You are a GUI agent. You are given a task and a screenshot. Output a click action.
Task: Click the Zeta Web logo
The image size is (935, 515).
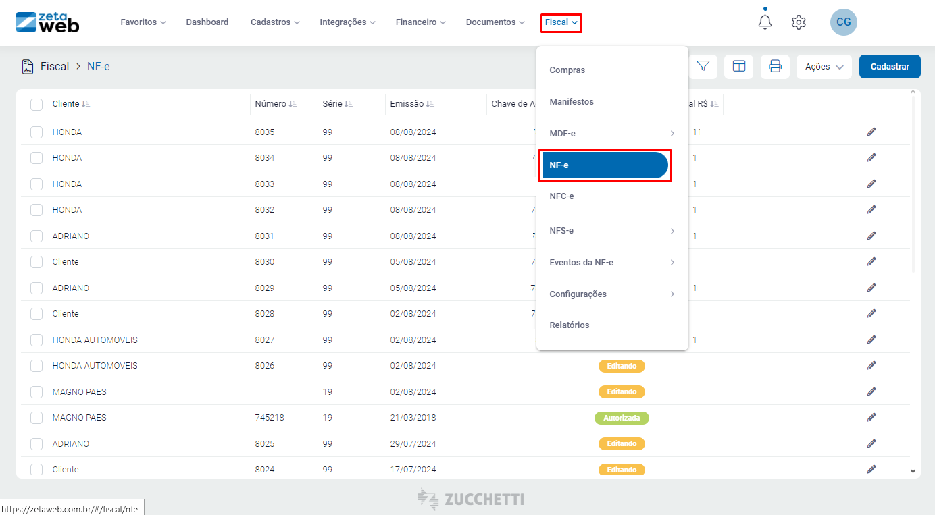tap(47, 22)
